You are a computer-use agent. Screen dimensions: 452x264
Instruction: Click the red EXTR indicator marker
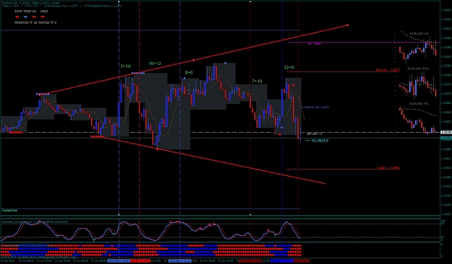pos(17,17)
